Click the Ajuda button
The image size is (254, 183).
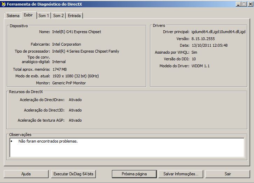26,174
